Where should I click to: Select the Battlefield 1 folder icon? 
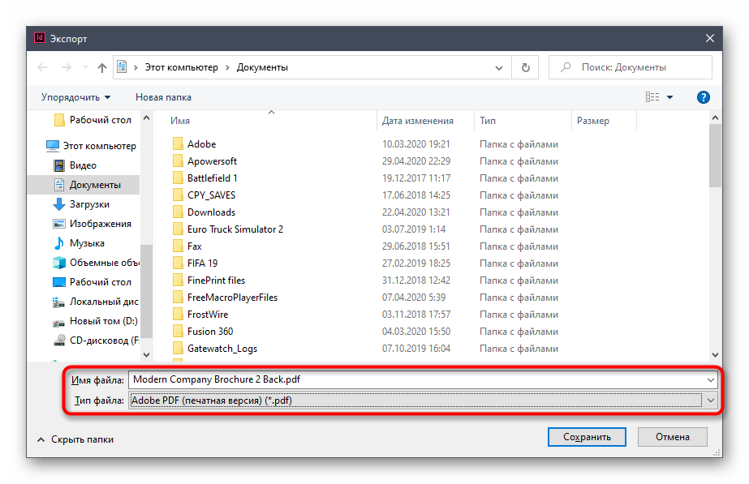(178, 178)
